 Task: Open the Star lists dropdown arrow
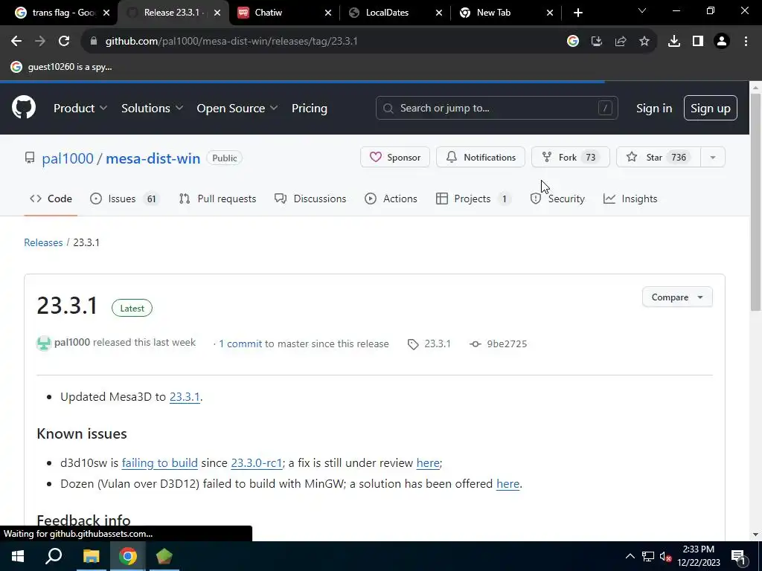(712, 158)
